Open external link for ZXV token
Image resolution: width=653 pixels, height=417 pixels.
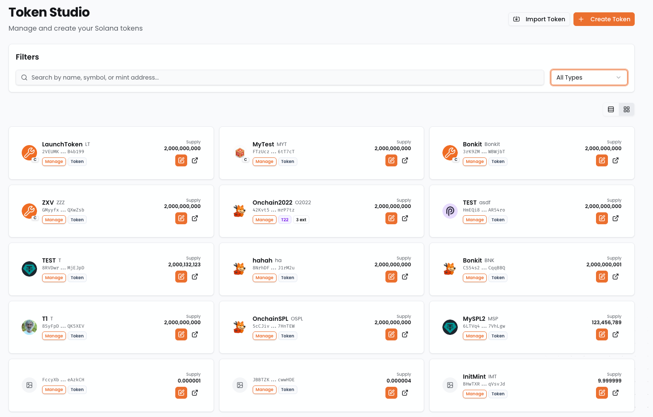coord(195,218)
